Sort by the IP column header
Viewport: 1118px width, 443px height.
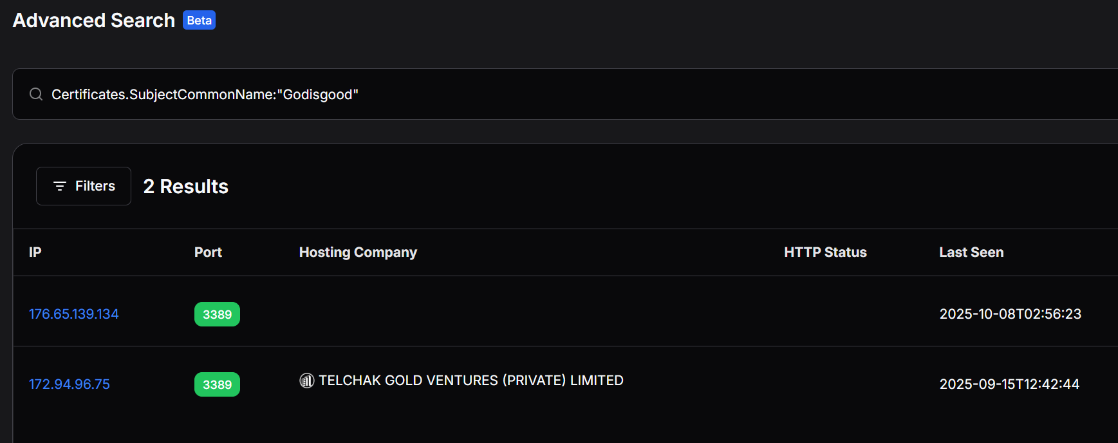click(35, 252)
